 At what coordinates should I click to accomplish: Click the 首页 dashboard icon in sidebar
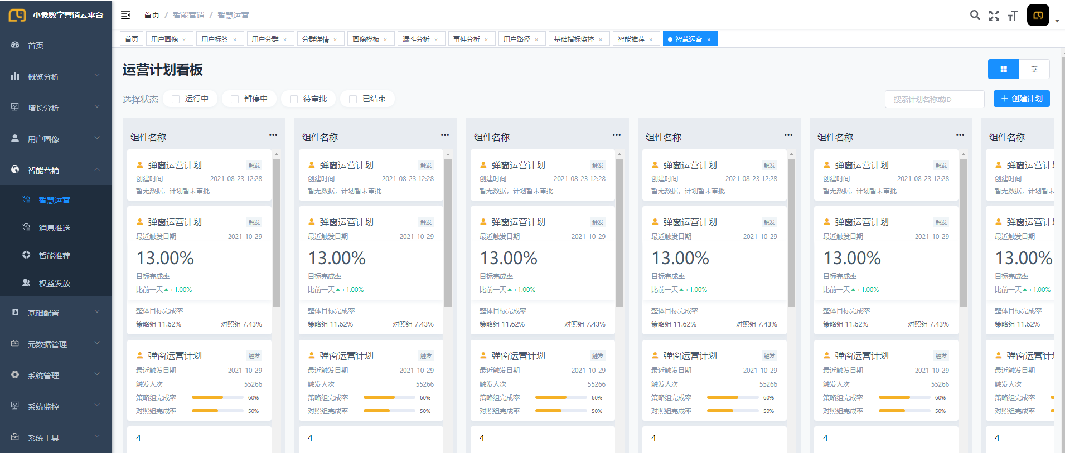point(15,45)
